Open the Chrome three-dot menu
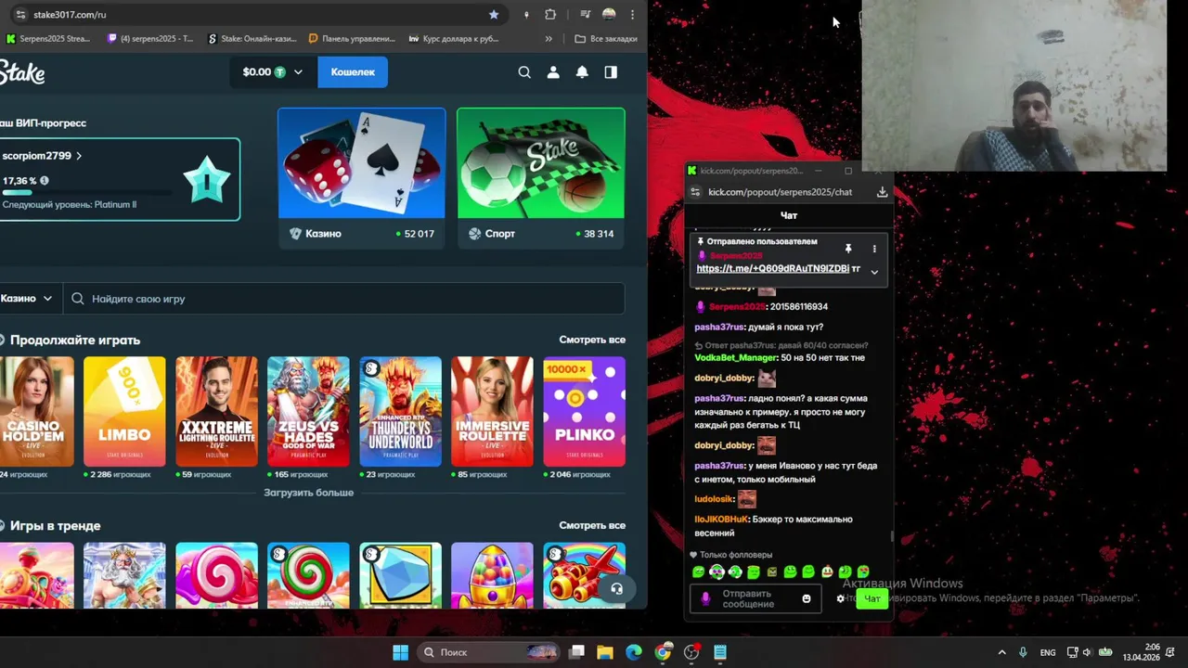Screen dimensions: 1188x668 (x=632, y=15)
